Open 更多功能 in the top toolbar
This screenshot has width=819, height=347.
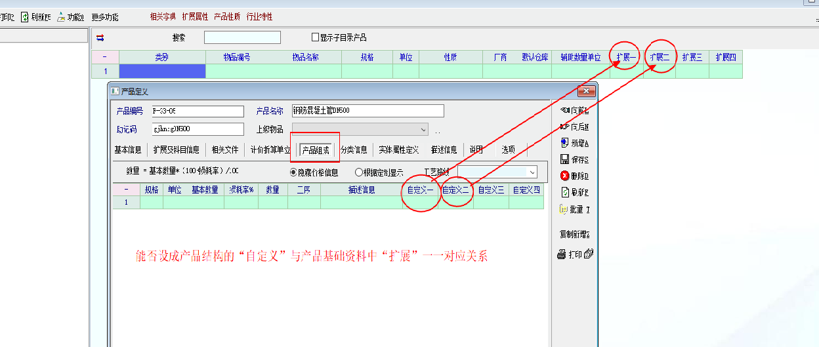pos(105,17)
